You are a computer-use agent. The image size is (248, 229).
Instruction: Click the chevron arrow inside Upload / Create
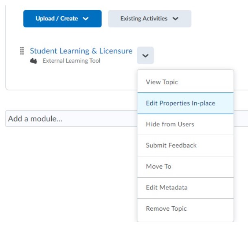coord(86,19)
